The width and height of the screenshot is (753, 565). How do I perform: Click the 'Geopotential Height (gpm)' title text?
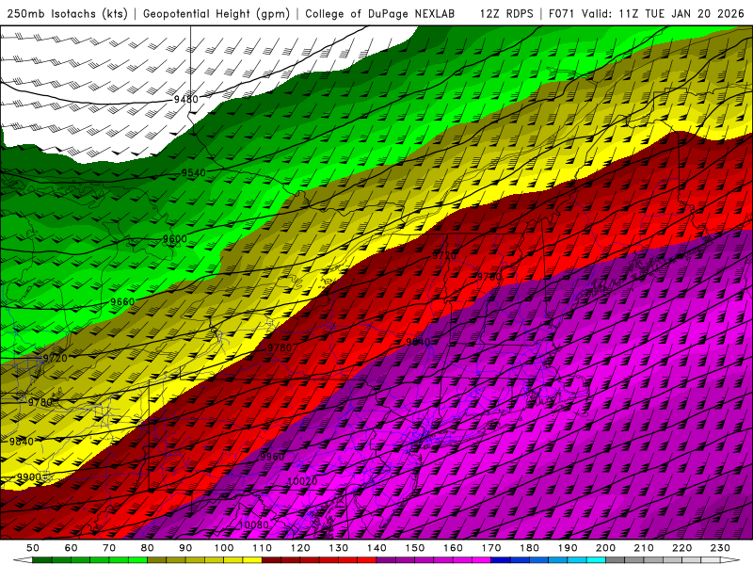tap(216, 14)
